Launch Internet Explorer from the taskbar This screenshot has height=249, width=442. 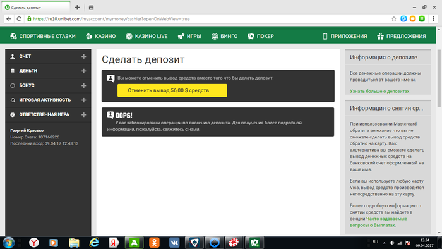tap(94, 243)
